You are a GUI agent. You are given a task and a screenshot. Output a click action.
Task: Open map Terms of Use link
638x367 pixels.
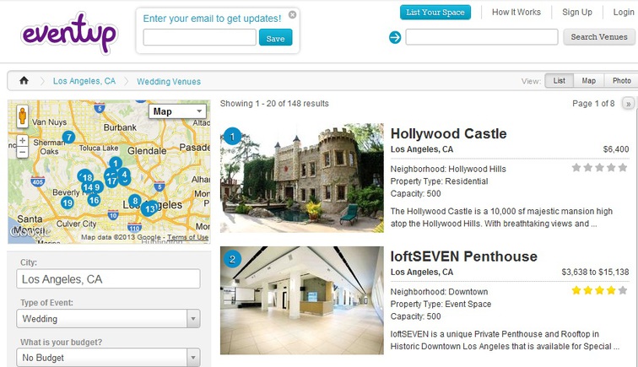point(187,237)
